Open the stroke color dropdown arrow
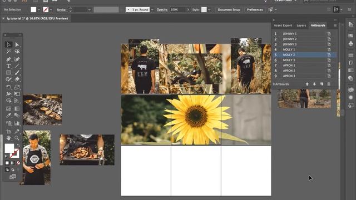Image resolution: width=356 pixels, height=200 pixels. pyautogui.click(x=51, y=10)
